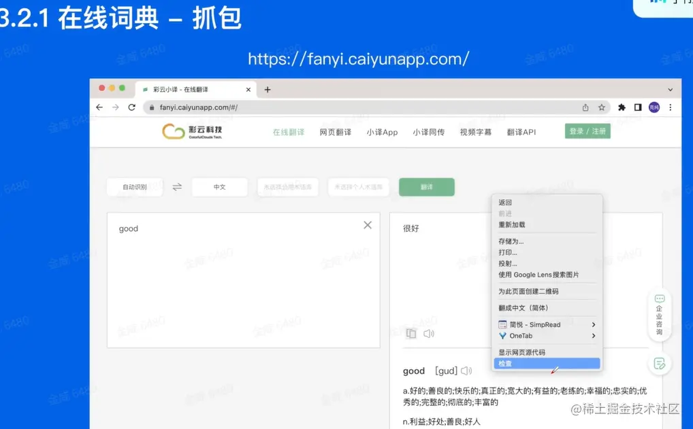Open the public terminology library dropdown
The image size is (693, 429).
click(x=288, y=187)
